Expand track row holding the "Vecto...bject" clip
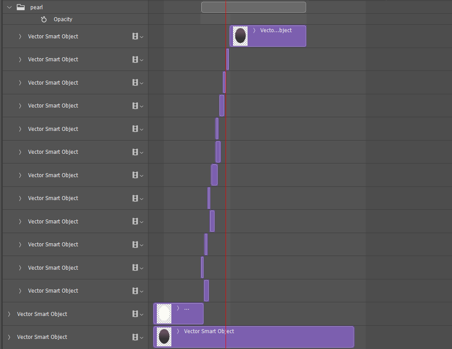452x349 pixels. point(20,36)
